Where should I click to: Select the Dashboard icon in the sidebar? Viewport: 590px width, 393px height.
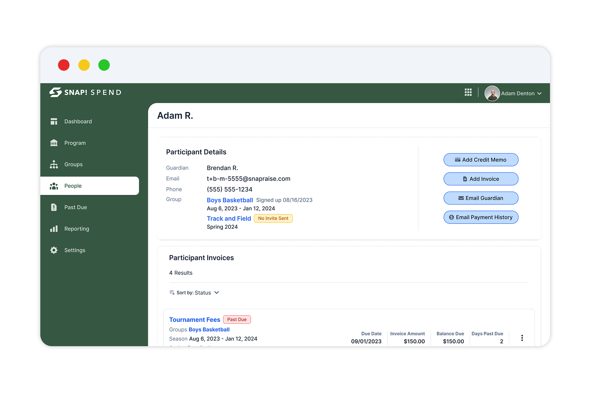[x=54, y=121]
